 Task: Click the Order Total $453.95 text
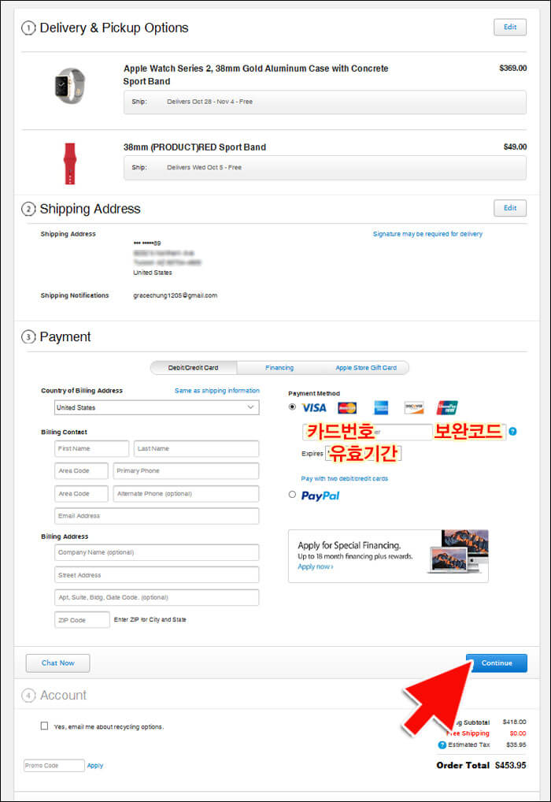[481, 765]
